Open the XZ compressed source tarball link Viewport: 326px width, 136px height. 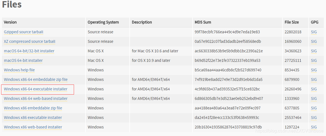[30, 41]
